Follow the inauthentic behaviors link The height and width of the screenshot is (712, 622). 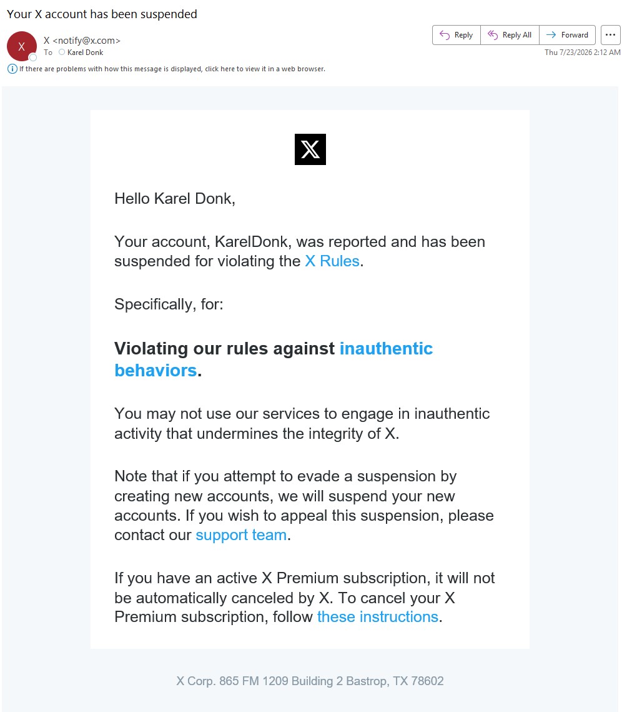[274, 359]
